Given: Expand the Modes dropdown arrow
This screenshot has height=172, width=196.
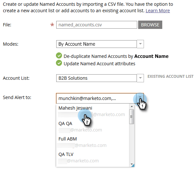Looking at the screenshot, I should 140,44.
